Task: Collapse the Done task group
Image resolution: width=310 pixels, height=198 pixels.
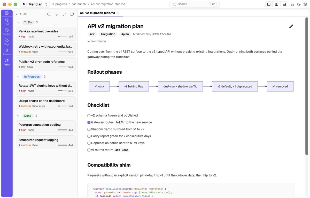Action: click(18, 116)
